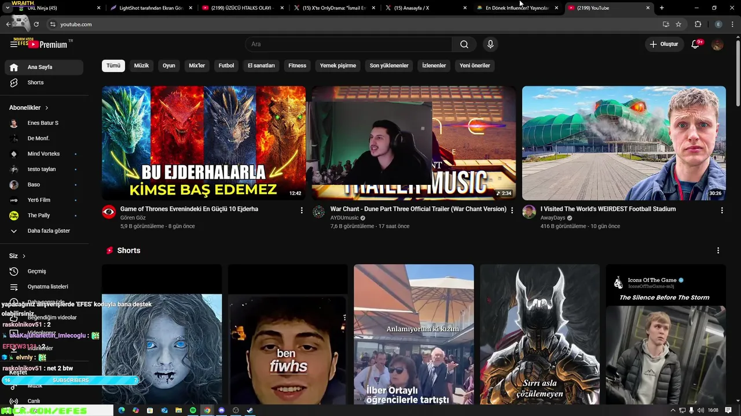The height and width of the screenshot is (416, 741).
Task: Open Spotify from the taskbar
Action: [x=193, y=410]
